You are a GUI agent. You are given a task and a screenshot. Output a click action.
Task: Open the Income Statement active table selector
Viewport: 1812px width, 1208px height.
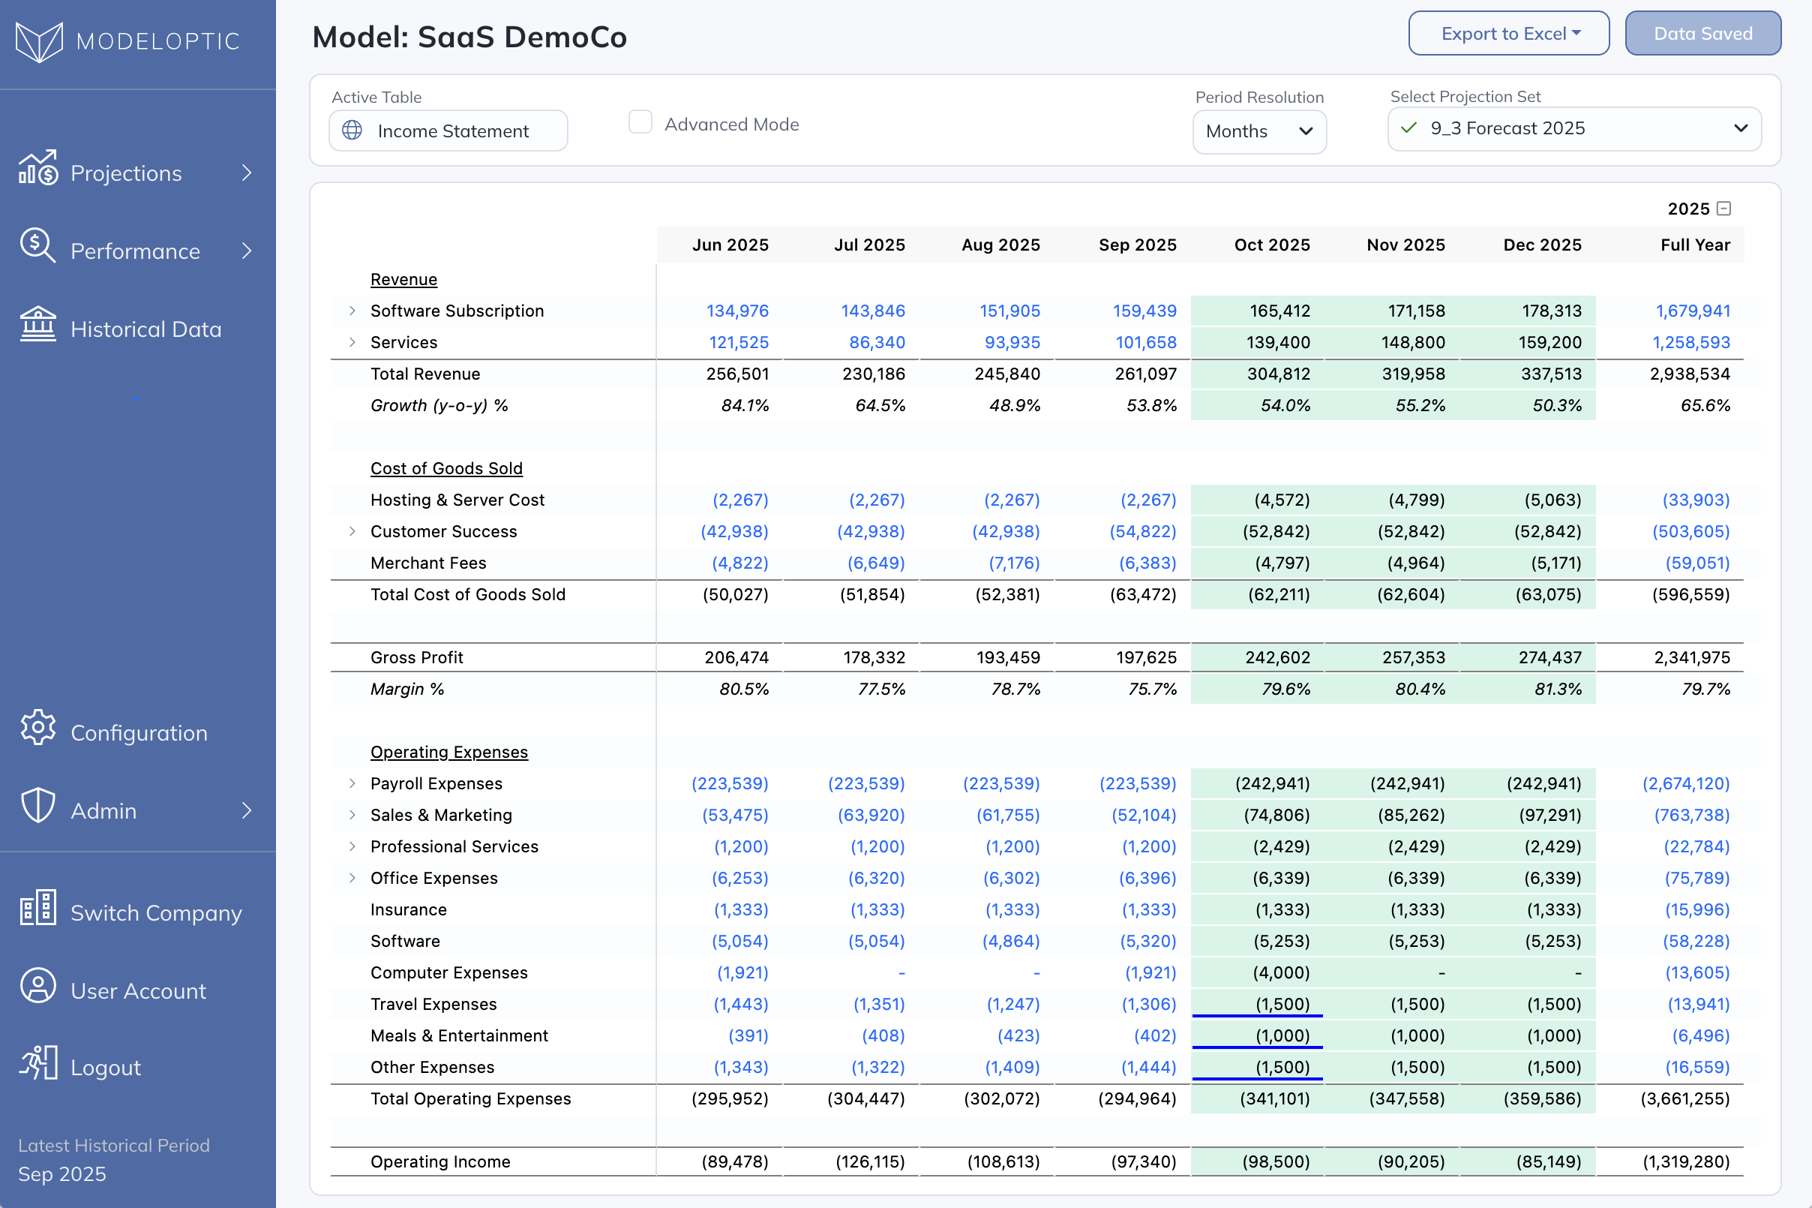tap(448, 132)
